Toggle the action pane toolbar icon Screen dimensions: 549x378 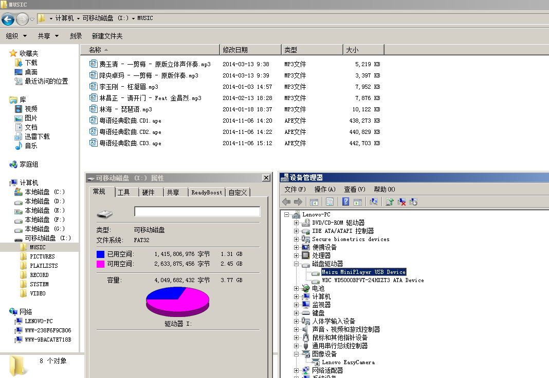click(357, 202)
